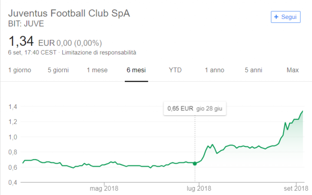This screenshot has height=195, width=312.
Task: Switch to the 5 giorni tab
Action: coord(58,70)
